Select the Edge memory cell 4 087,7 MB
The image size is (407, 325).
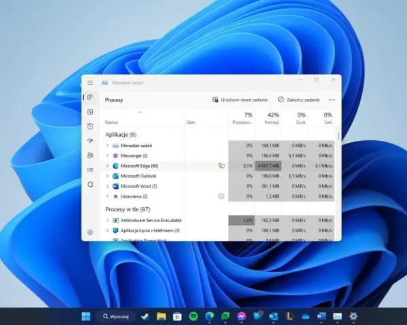pos(268,166)
